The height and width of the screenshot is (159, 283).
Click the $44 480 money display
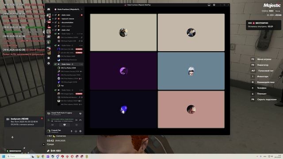[54, 151]
